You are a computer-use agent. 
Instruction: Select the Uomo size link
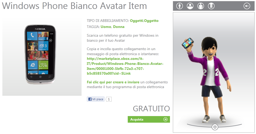click(x=106, y=27)
